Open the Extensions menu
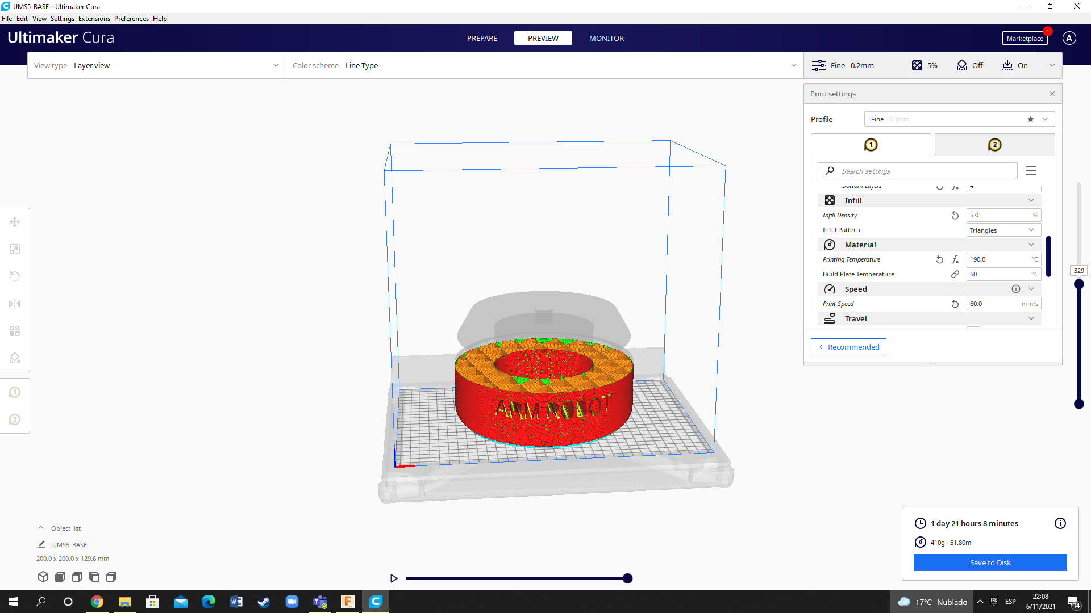The image size is (1091, 613). pos(94,19)
